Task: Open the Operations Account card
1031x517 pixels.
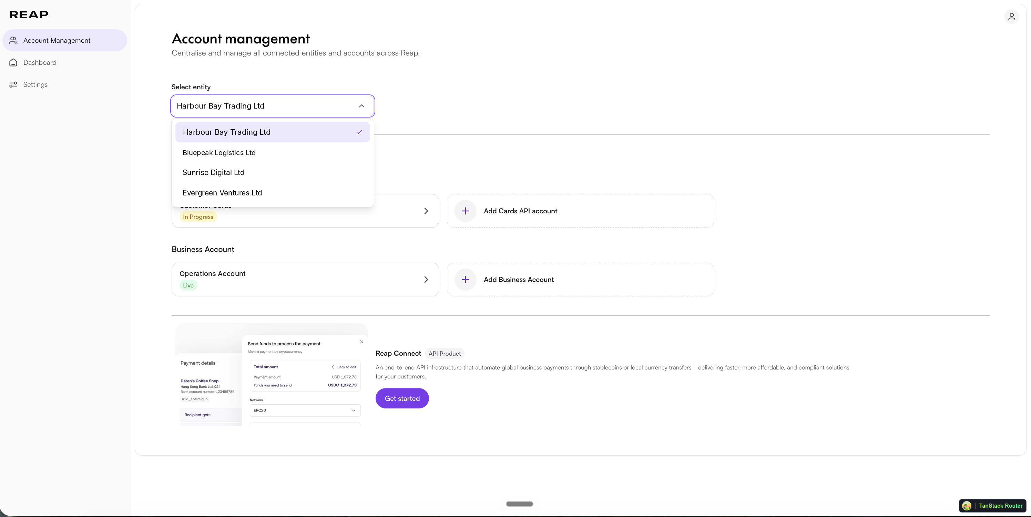Action: [x=305, y=280]
